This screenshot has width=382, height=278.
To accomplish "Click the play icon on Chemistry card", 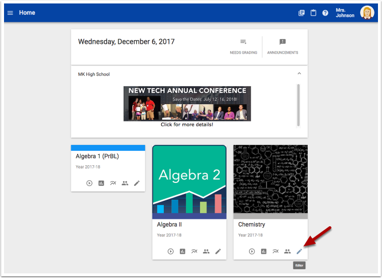I will point(252,252).
